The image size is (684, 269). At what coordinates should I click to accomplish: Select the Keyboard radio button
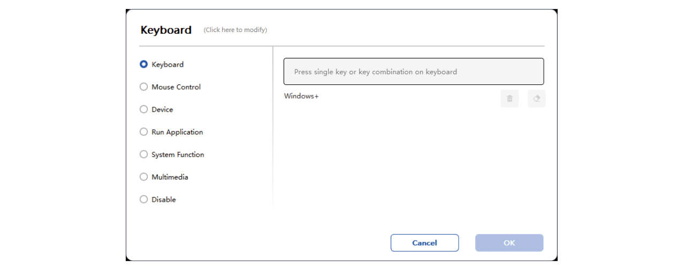[x=143, y=64]
